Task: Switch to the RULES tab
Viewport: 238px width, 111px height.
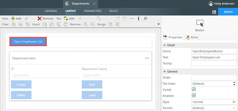Action: [x=114, y=11]
